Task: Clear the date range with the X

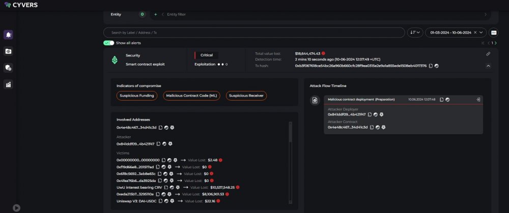Action: pyautogui.click(x=475, y=33)
